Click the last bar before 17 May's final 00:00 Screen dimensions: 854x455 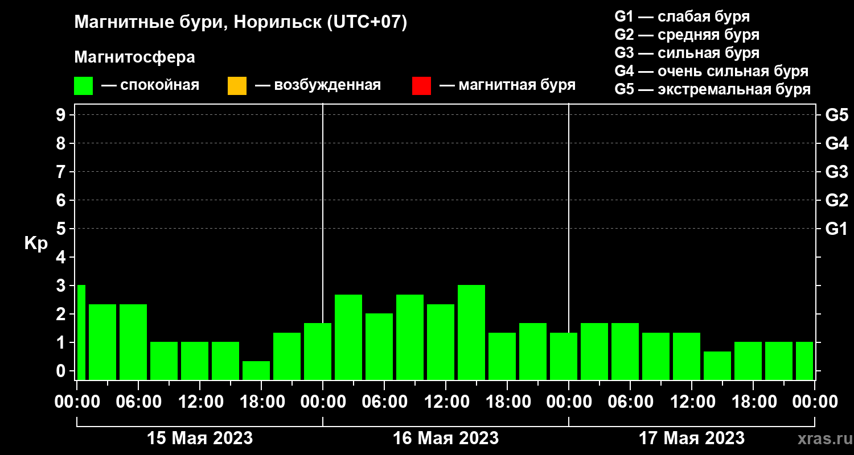tap(804, 361)
